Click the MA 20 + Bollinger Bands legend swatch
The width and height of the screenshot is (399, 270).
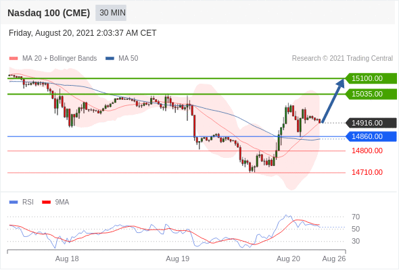click(14, 59)
